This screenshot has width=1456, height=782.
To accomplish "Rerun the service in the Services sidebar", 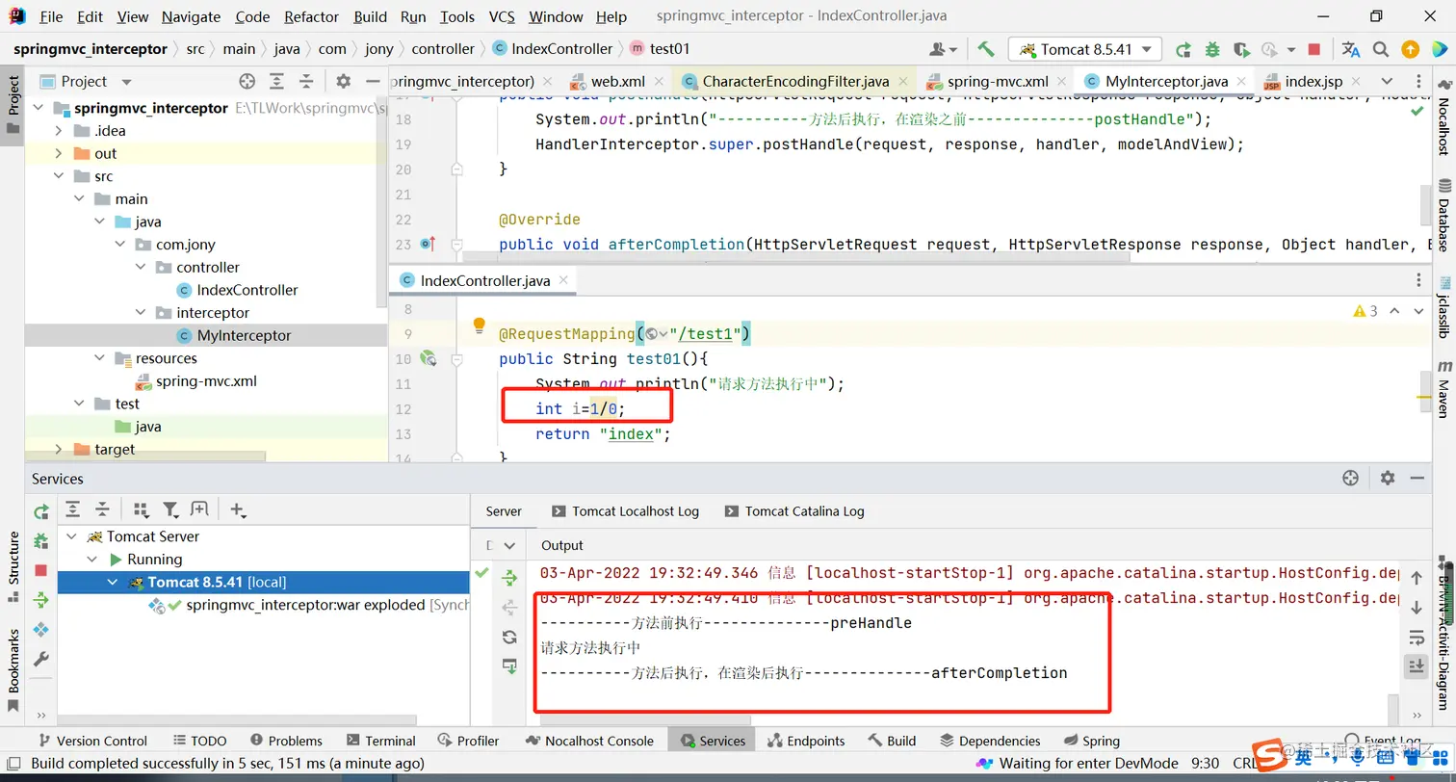I will 40,511.
